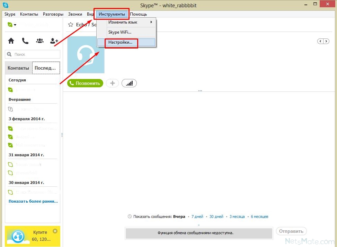Open the call quality signal bars button
This screenshot has height=247, width=337.
(x=129, y=83)
